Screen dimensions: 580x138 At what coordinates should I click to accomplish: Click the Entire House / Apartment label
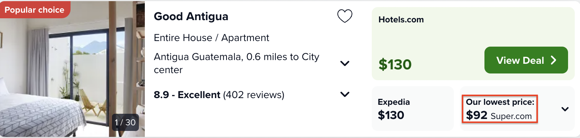pyautogui.click(x=212, y=38)
